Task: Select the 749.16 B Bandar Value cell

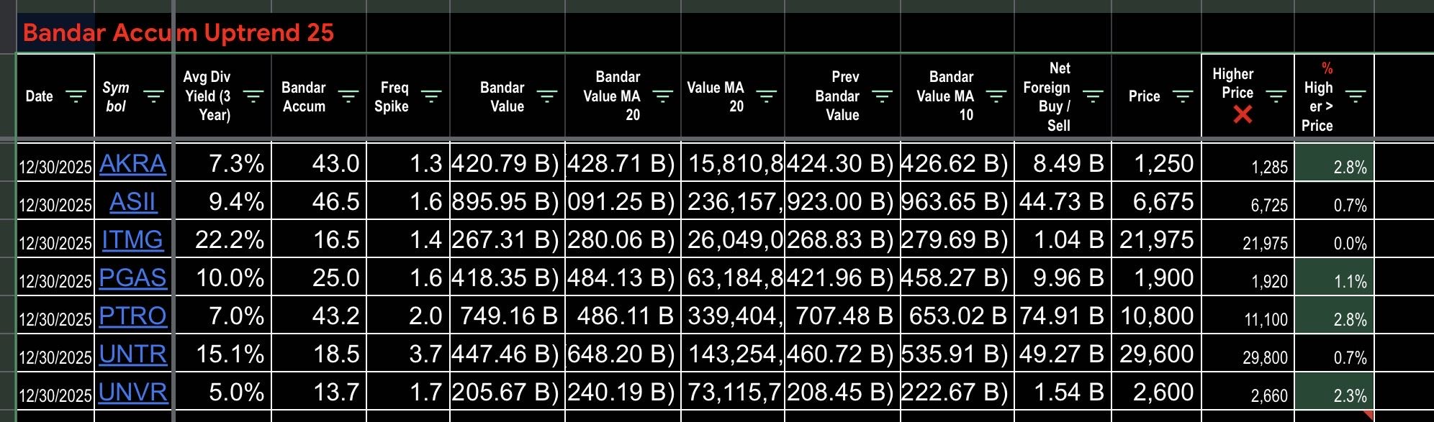Action: [508, 316]
